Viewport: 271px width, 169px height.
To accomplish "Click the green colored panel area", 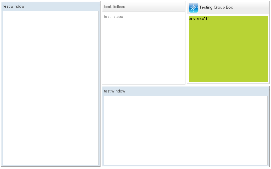I will [x=228, y=53].
